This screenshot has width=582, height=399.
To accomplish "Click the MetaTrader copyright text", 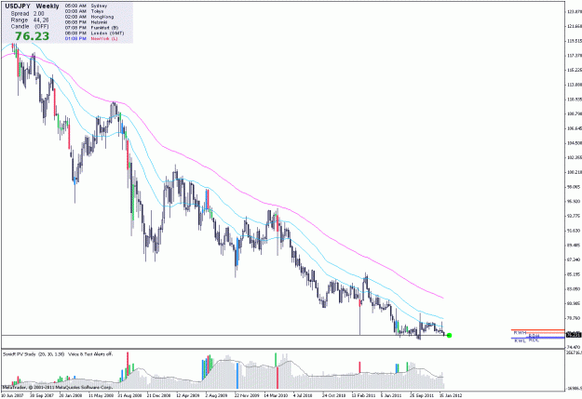I will [x=58, y=387].
